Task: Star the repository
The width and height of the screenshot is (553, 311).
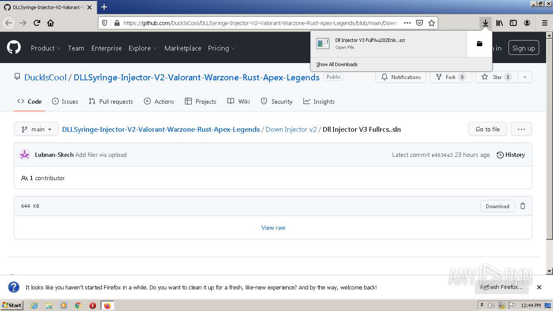Action: [x=497, y=77]
